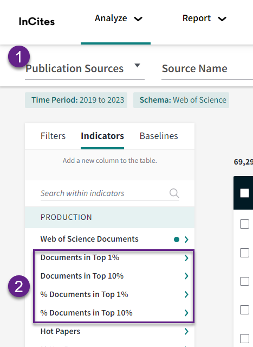This screenshot has width=253, height=347.
Task: Select Documents in Top 10% indicator
Action: (x=82, y=276)
